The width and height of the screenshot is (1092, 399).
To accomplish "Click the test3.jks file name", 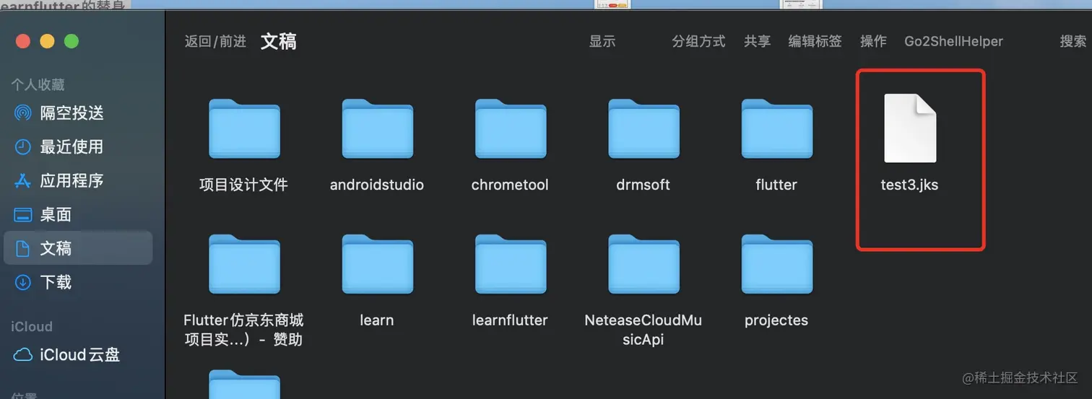I will pos(909,185).
